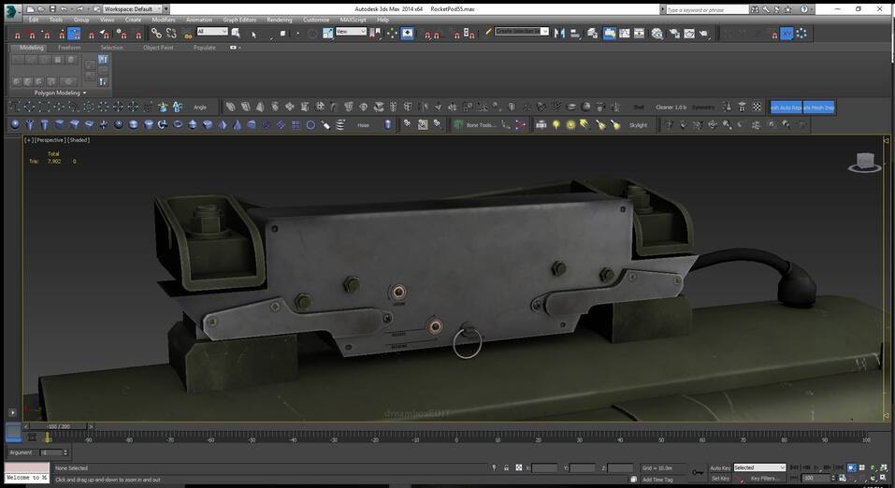Toggle the XY axis constraint button
The image size is (895, 488).
coord(787,33)
